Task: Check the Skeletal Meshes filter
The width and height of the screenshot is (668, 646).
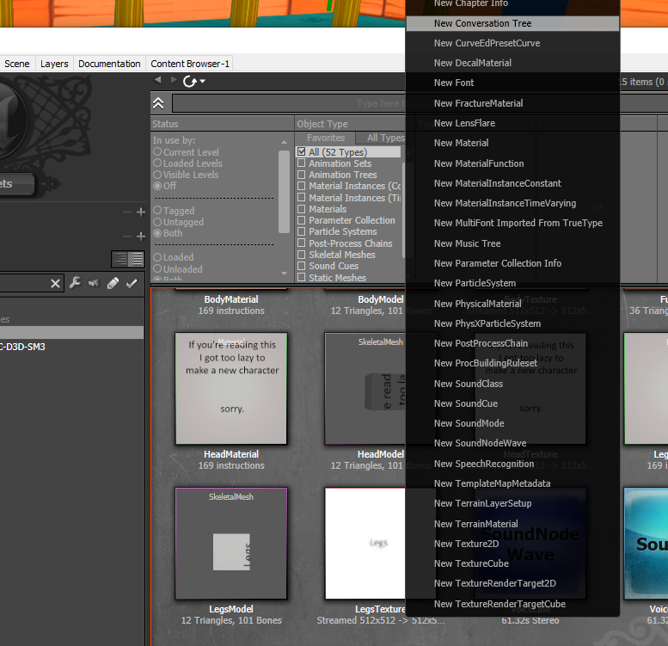Action: click(x=302, y=255)
